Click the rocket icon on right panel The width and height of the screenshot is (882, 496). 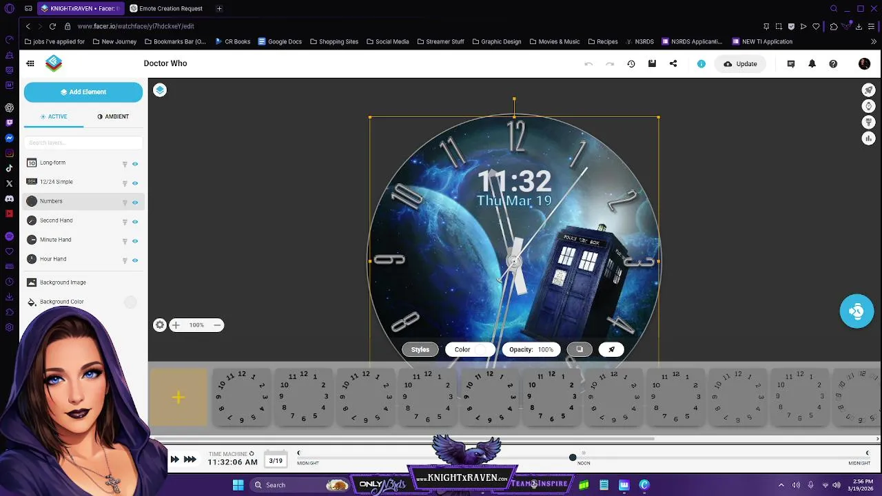(868, 90)
